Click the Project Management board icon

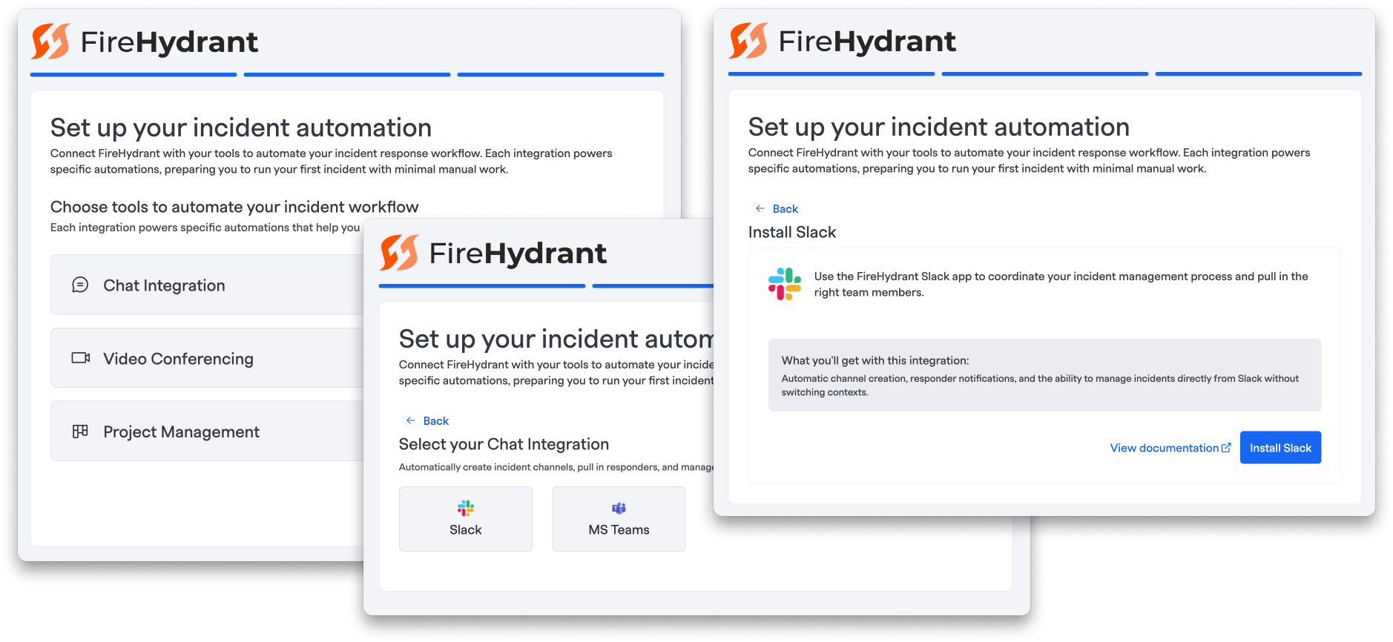[80, 431]
